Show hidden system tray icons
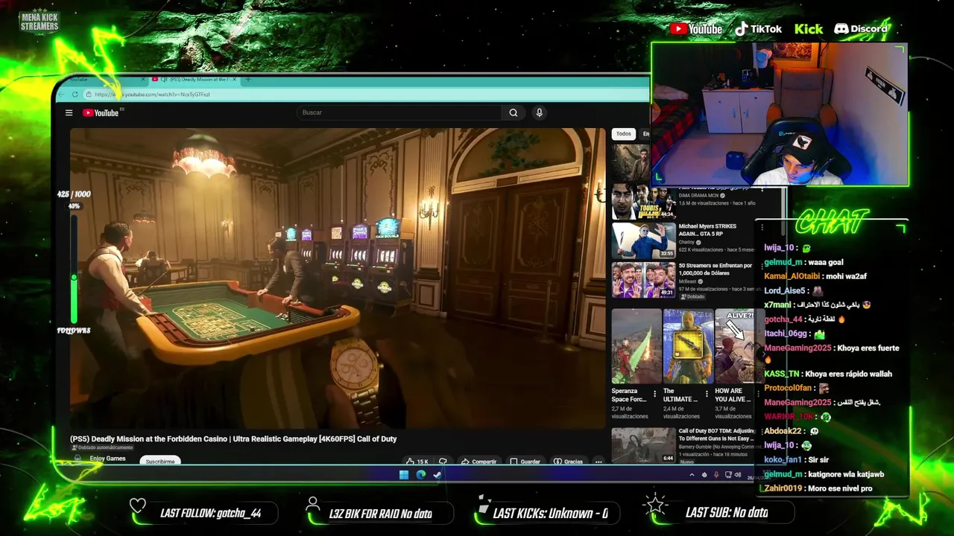954x536 pixels. (691, 474)
